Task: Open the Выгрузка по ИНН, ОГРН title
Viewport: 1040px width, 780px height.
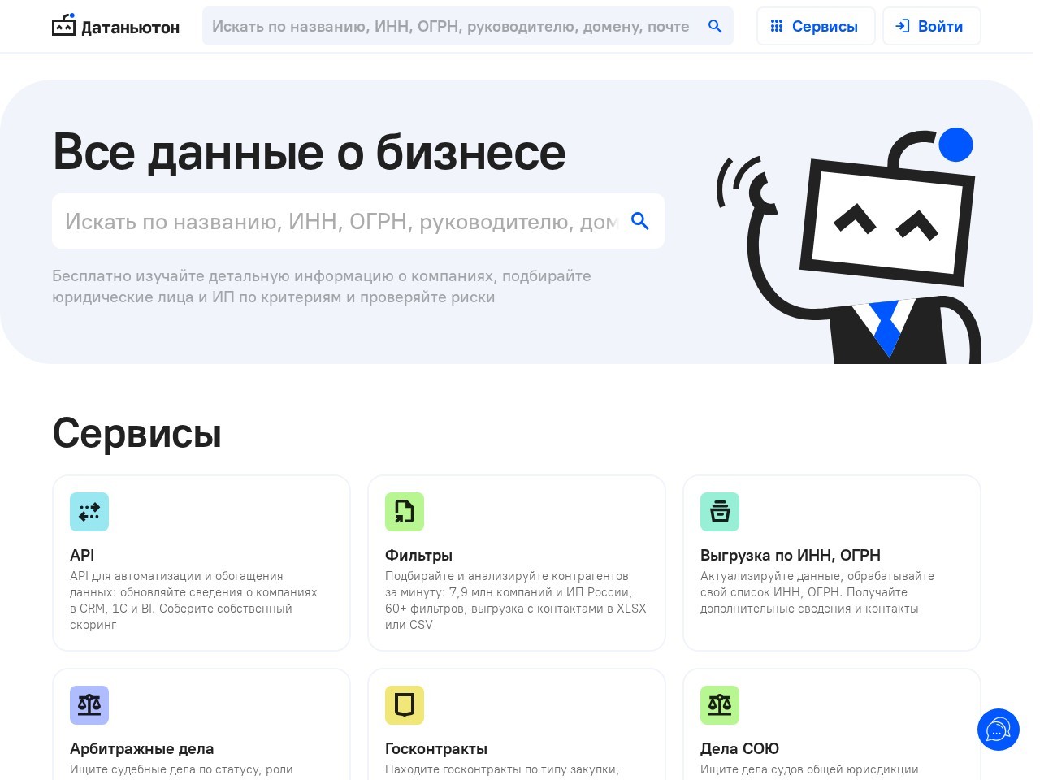Action: (791, 555)
